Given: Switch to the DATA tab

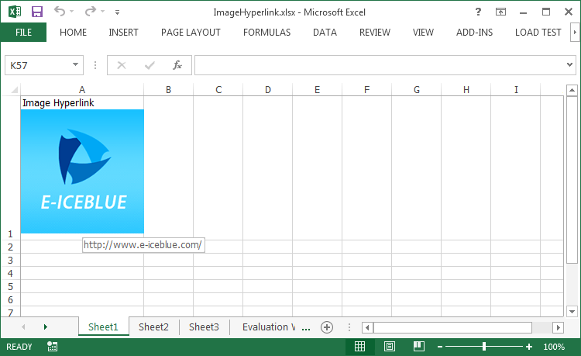Looking at the screenshot, I should pyautogui.click(x=325, y=33).
